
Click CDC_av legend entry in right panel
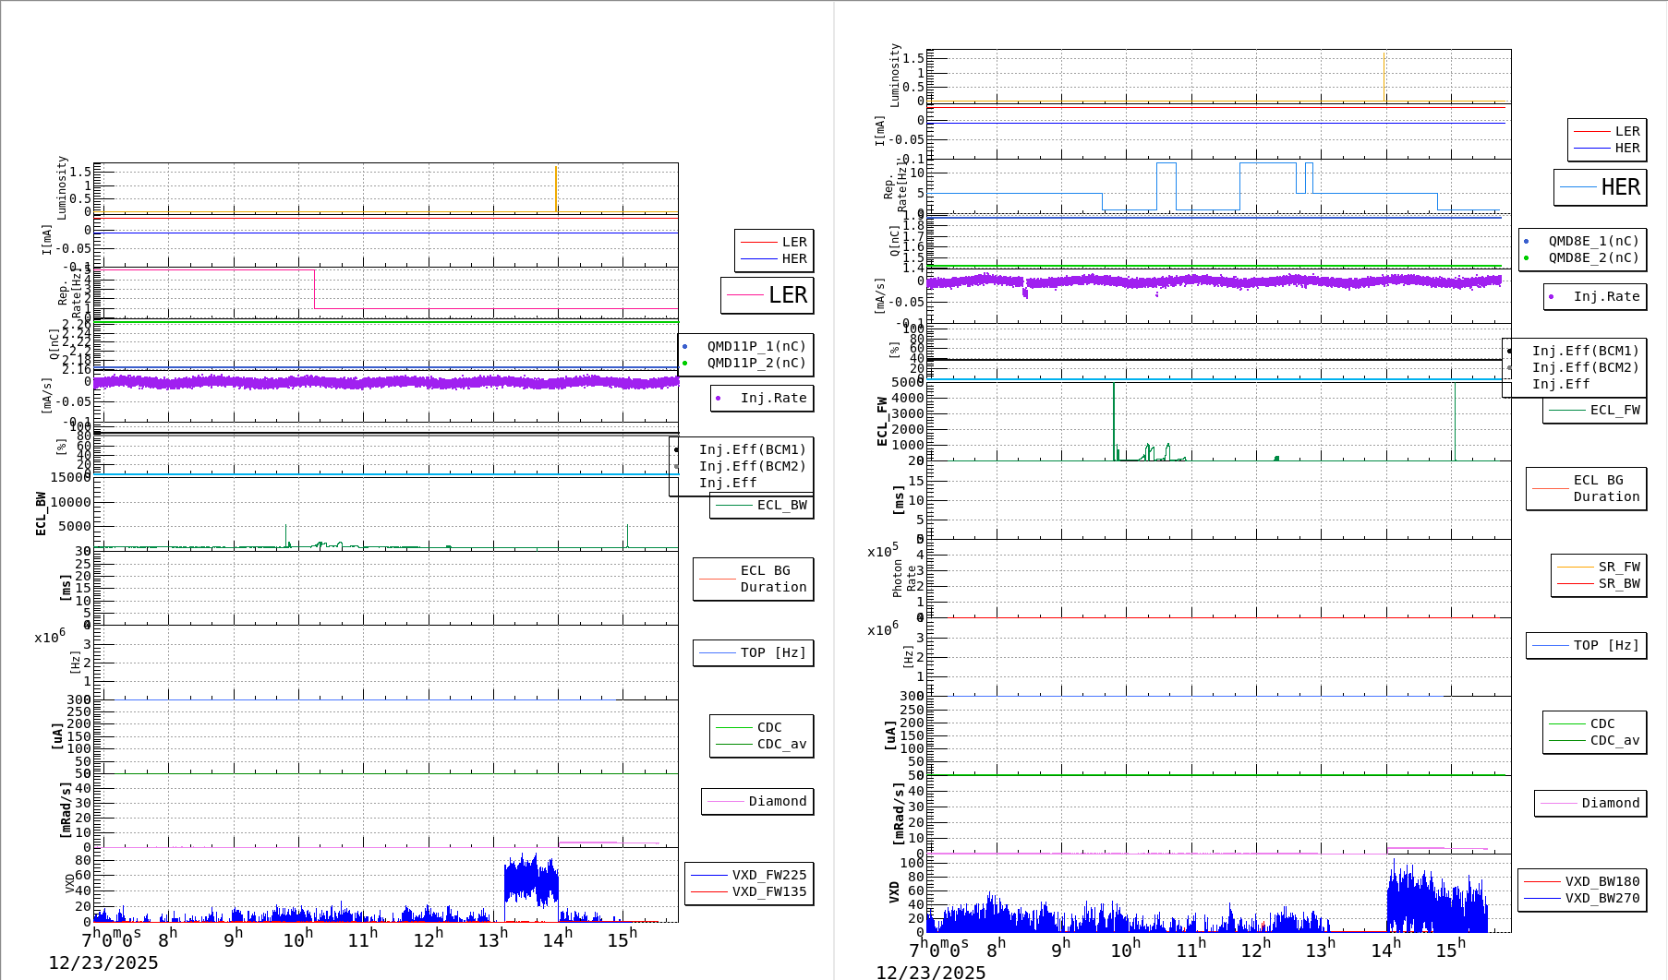point(1595,740)
